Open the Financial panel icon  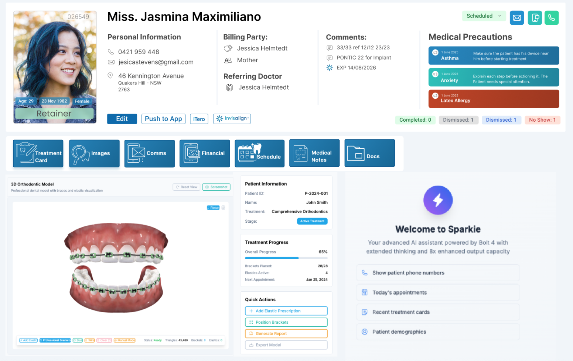tap(205, 153)
